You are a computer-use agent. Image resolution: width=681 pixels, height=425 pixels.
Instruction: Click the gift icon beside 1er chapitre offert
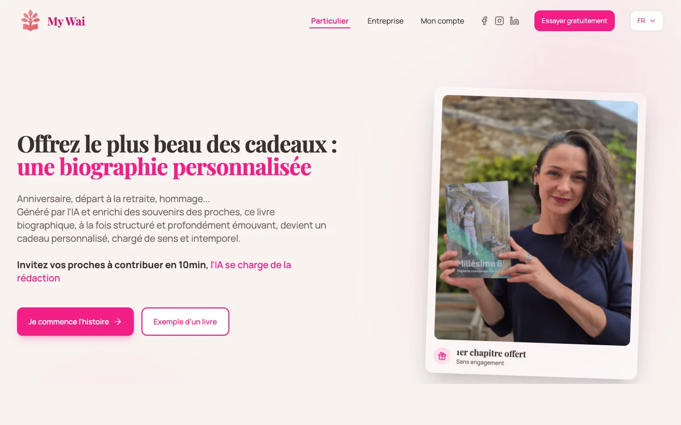tap(442, 356)
